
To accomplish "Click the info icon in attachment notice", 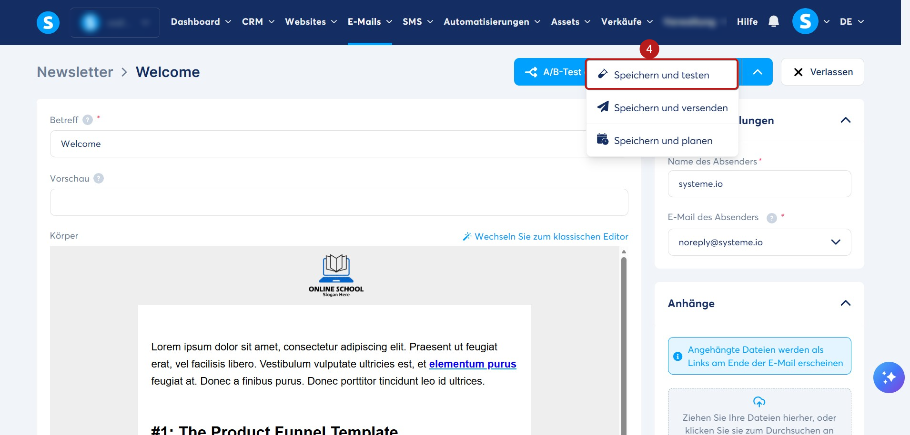I will tap(677, 356).
